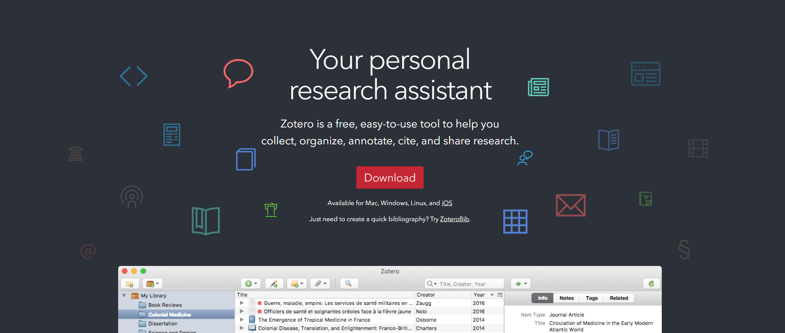Click the 2016 year cell for Zaugg
The width and height of the screenshot is (785, 333).
pos(479,303)
